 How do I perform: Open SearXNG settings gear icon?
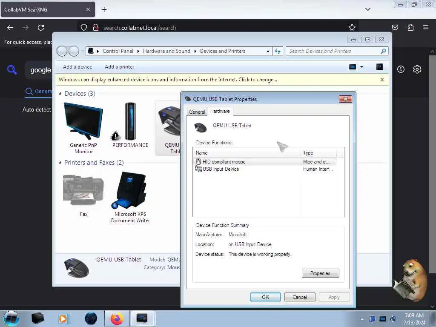(x=417, y=69)
